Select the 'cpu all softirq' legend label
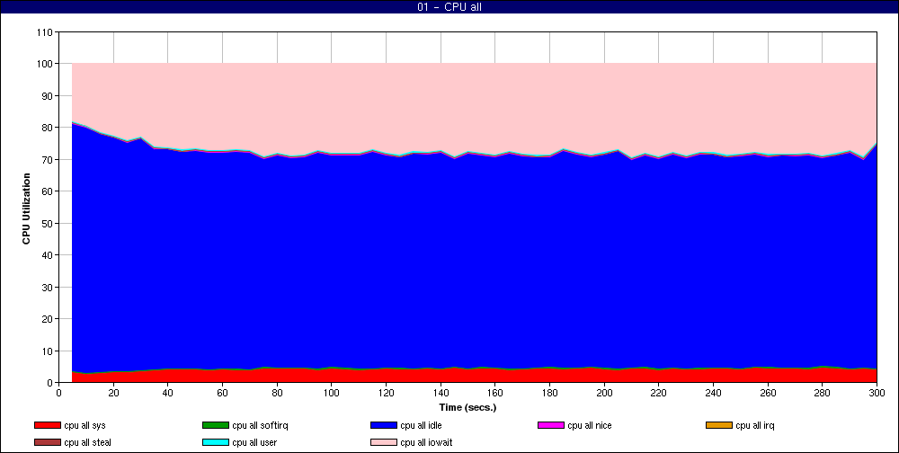 261,425
